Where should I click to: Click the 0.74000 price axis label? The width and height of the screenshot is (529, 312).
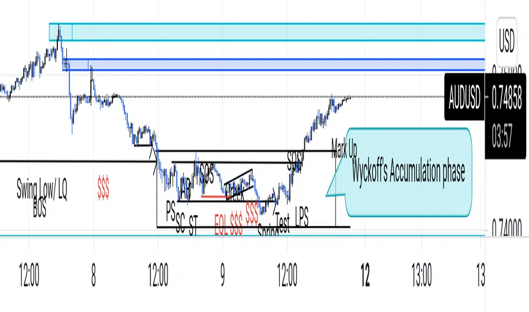coord(507,227)
